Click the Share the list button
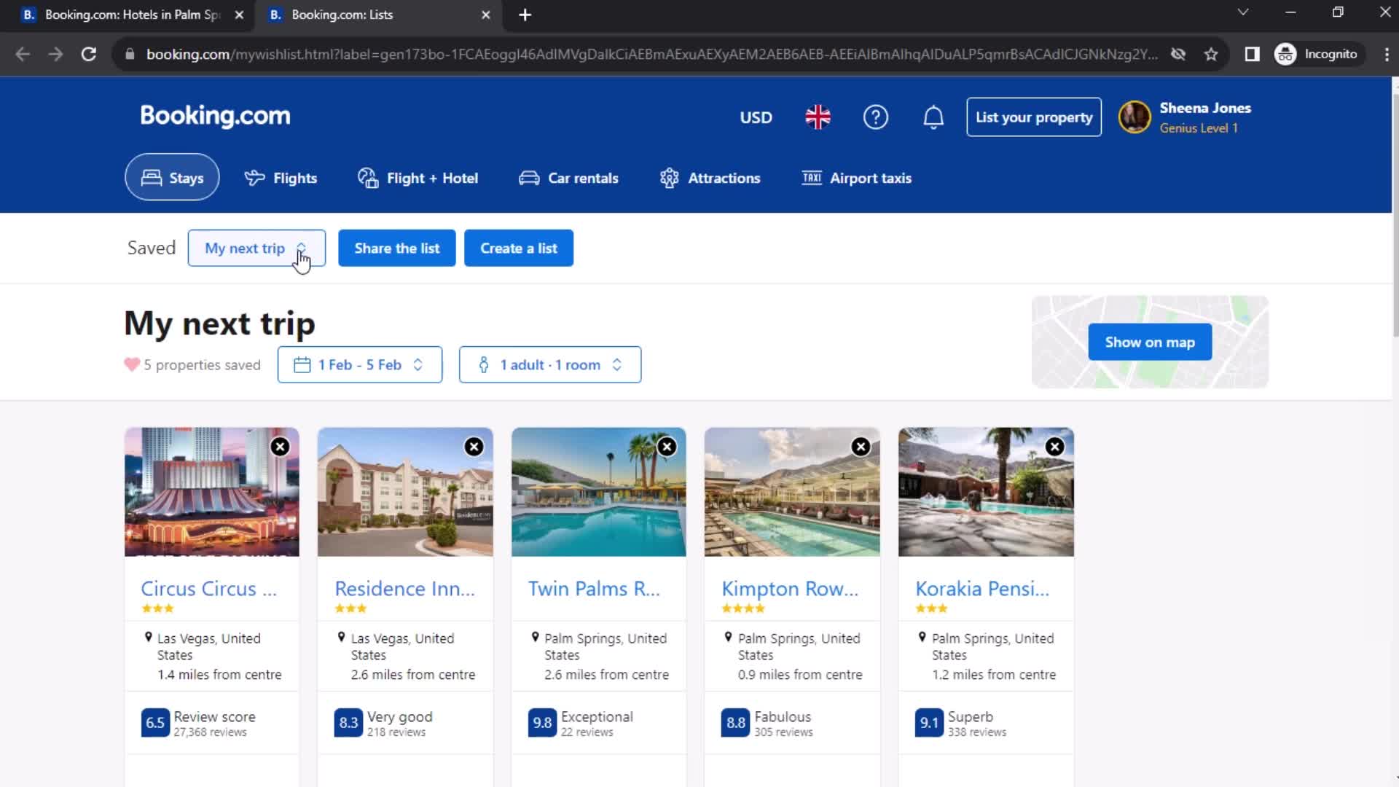The height and width of the screenshot is (787, 1399). pos(398,248)
